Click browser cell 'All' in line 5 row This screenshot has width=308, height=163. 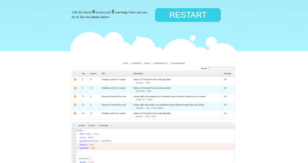(225, 79)
